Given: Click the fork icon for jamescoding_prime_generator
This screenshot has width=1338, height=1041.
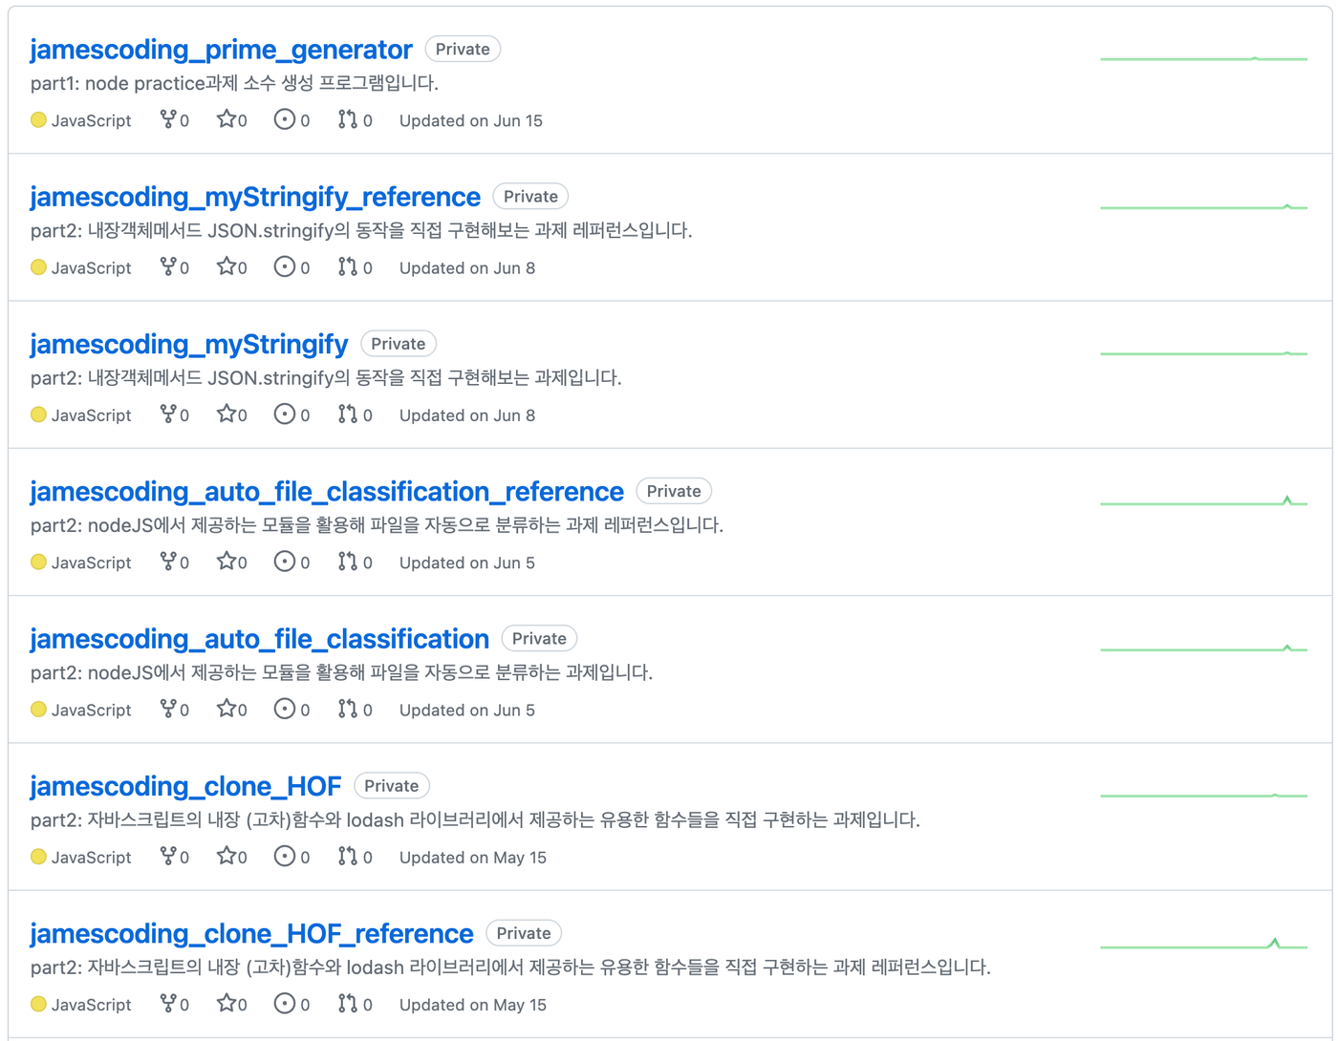Looking at the screenshot, I should point(168,119).
